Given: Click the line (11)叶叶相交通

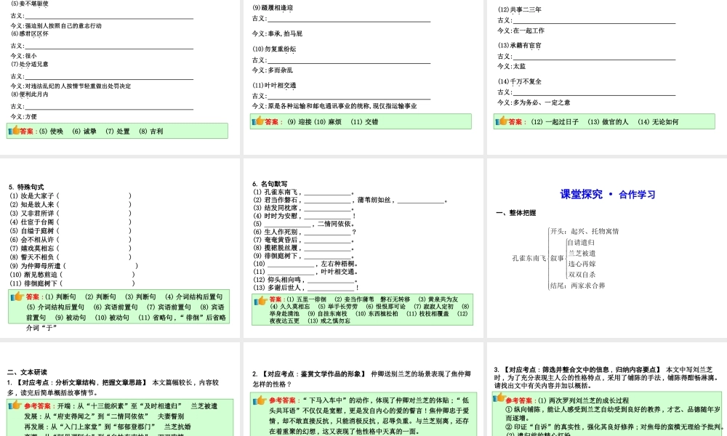Looking at the screenshot, I should [x=274, y=86].
